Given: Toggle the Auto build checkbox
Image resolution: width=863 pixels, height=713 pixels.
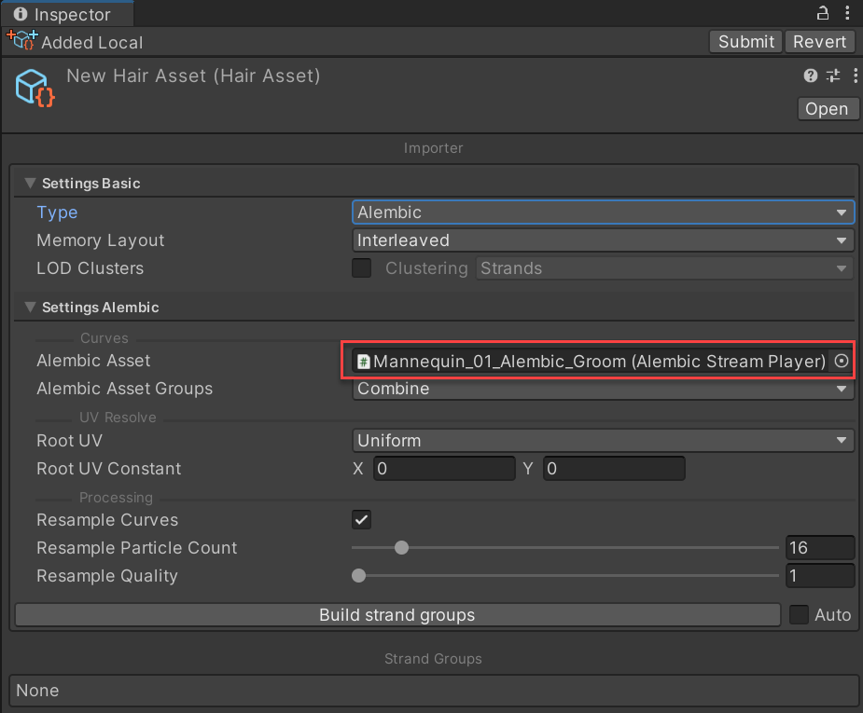Looking at the screenshot, I should [800, 615].
